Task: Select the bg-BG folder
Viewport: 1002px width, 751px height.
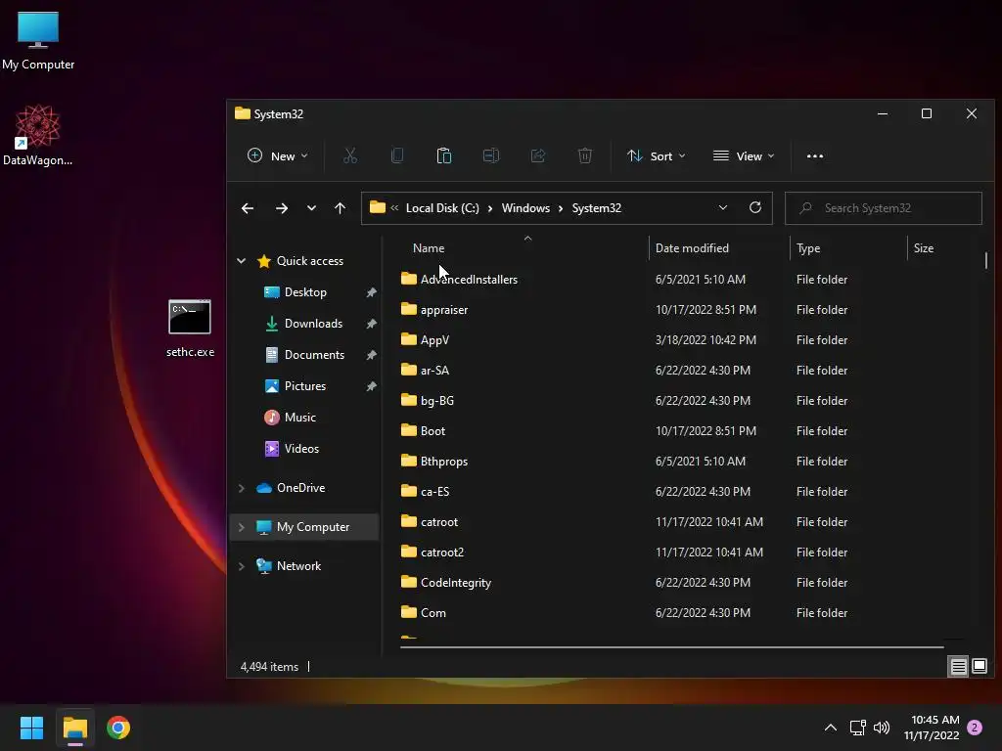Action: pos(437,400)
